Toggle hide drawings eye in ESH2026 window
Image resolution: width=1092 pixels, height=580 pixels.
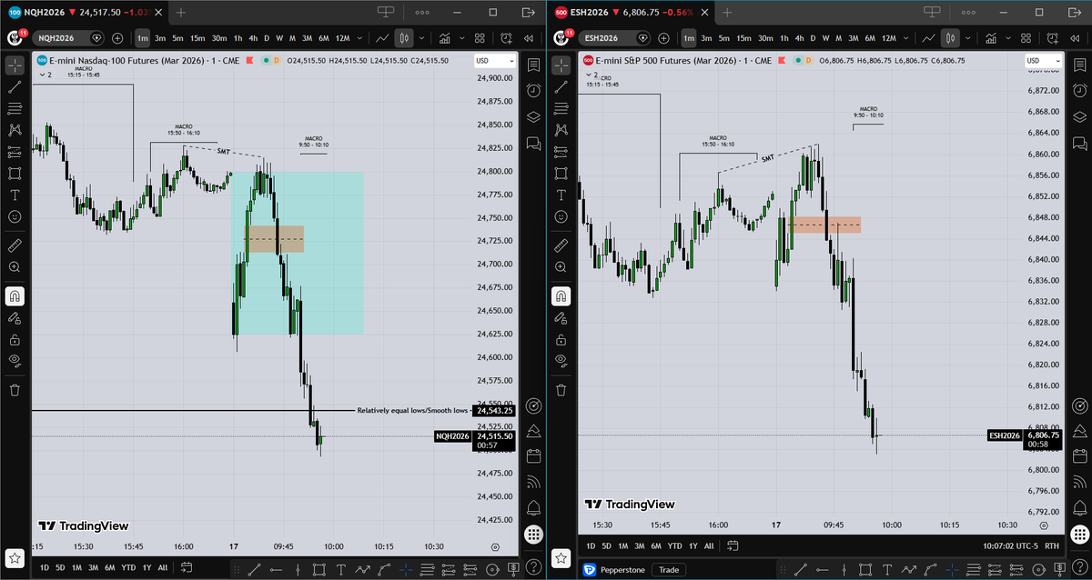pyautogui.click(x=561, y=361)
